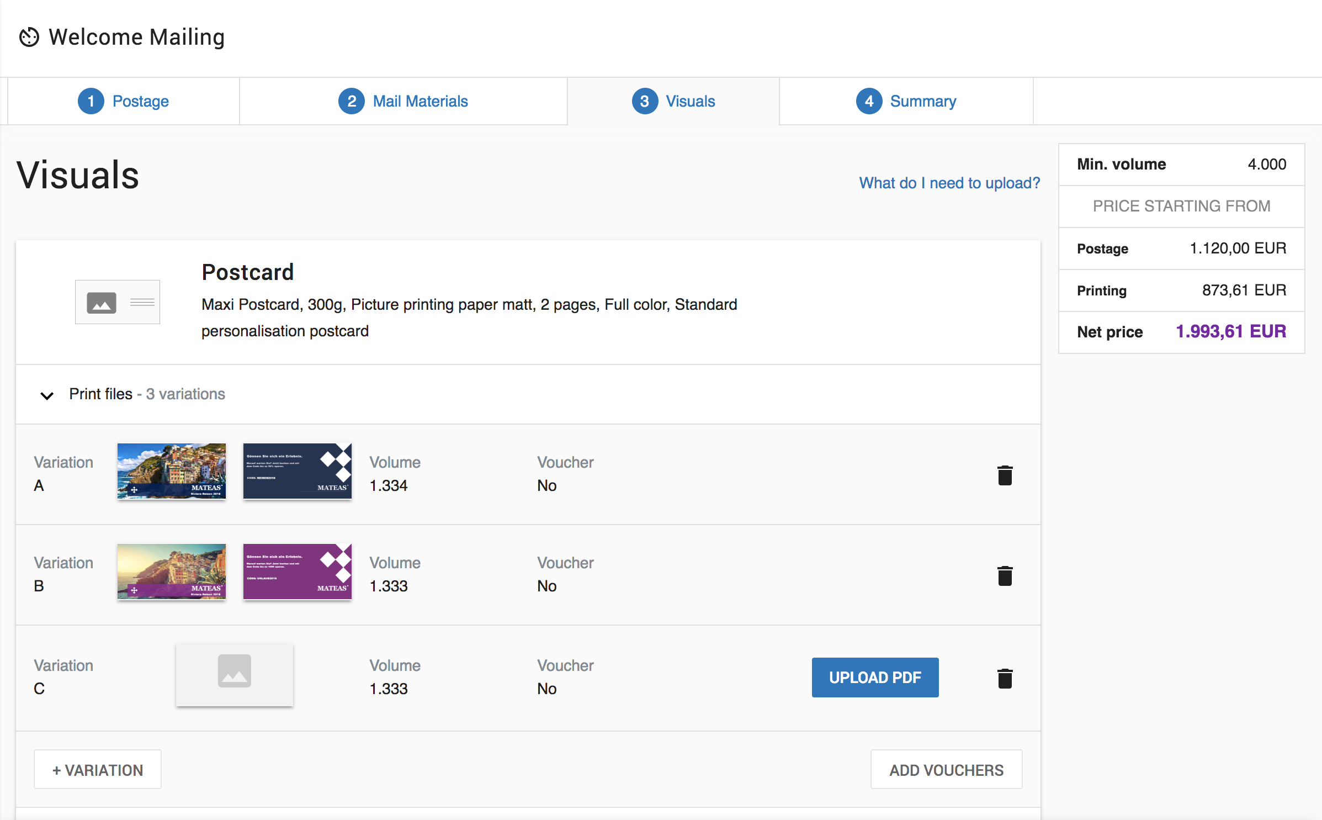The width and height of the screenshot is (1322, 820).
Task: Click Upload PDF for Variation C
Action: coord(874,678)
